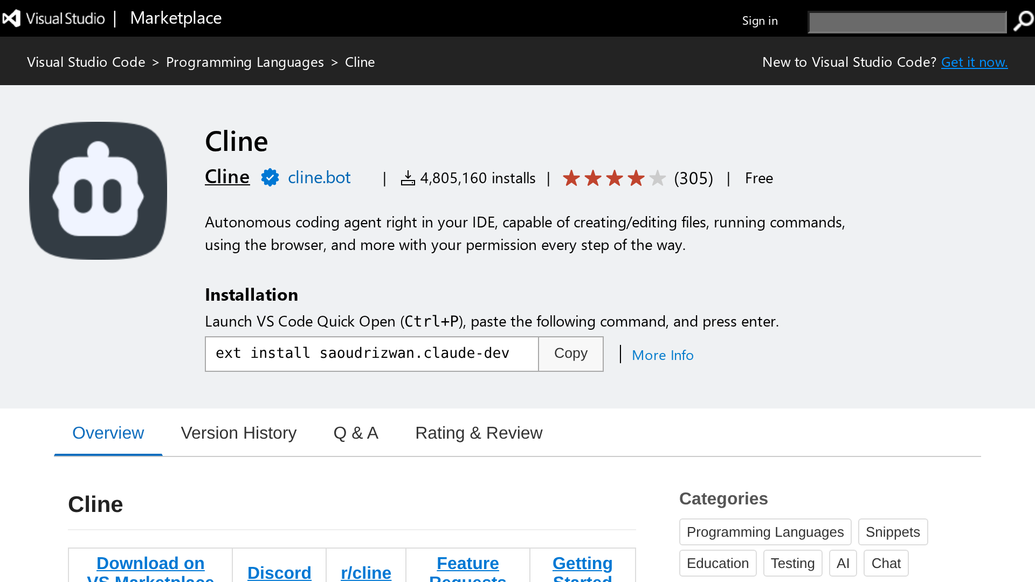Switch to the Q & A tab
Screen dimensions: 1035x582
pyautogui.click(x=356, y=433)
